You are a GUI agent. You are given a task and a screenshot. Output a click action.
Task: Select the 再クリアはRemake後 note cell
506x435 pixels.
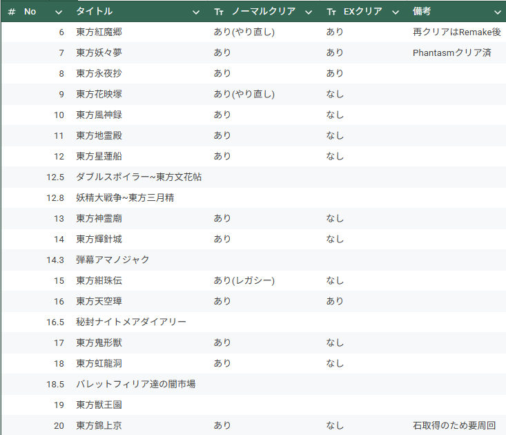456,32
